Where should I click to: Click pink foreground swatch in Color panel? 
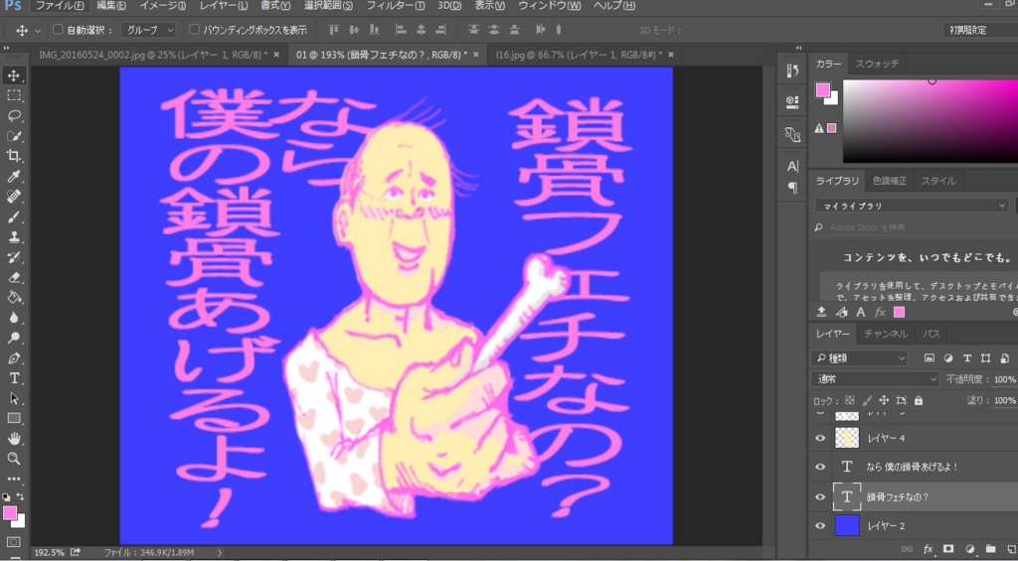822,90
